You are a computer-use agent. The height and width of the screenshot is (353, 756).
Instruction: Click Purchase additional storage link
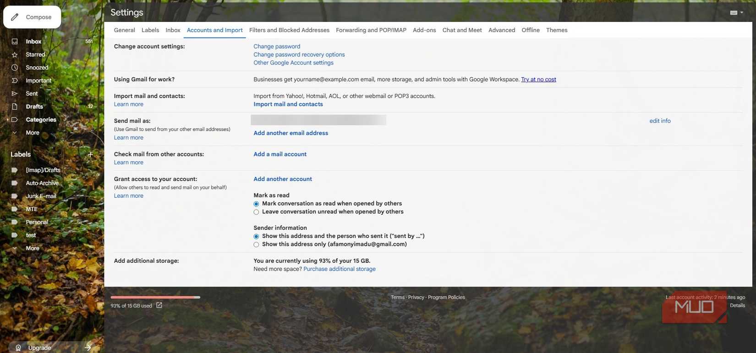tap(340, 269)
